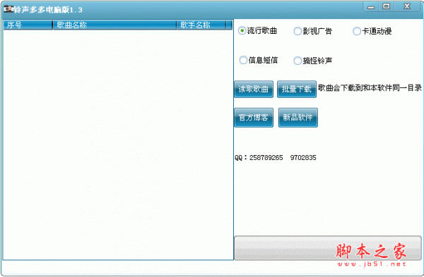
Task: Choose the 卡通动漫 category
Action: [x=372, y=31]
